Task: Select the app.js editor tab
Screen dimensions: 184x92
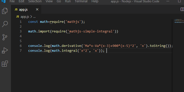Action: coord(26,9)
